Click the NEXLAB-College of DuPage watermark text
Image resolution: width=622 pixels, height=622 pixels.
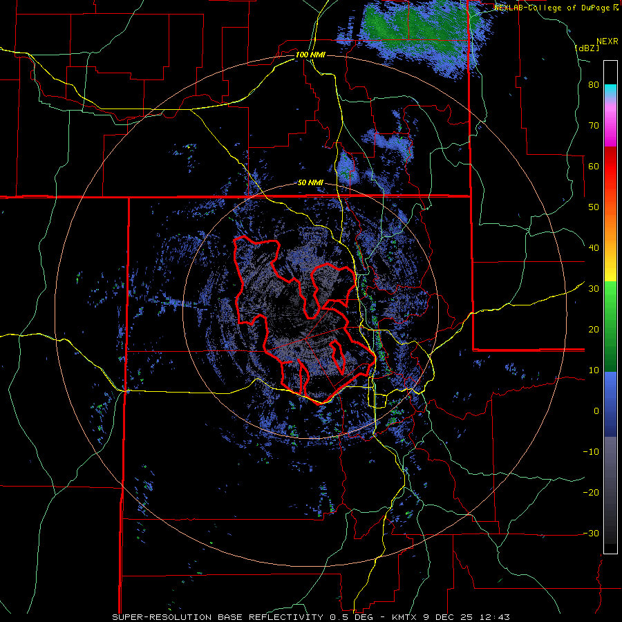coord(553,8)
